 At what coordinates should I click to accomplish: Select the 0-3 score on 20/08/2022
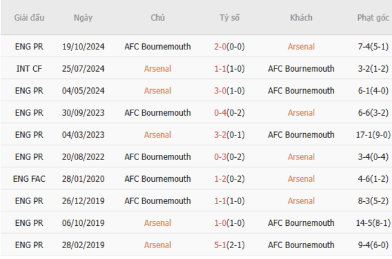pyautogui.click(x=221, y=157)
